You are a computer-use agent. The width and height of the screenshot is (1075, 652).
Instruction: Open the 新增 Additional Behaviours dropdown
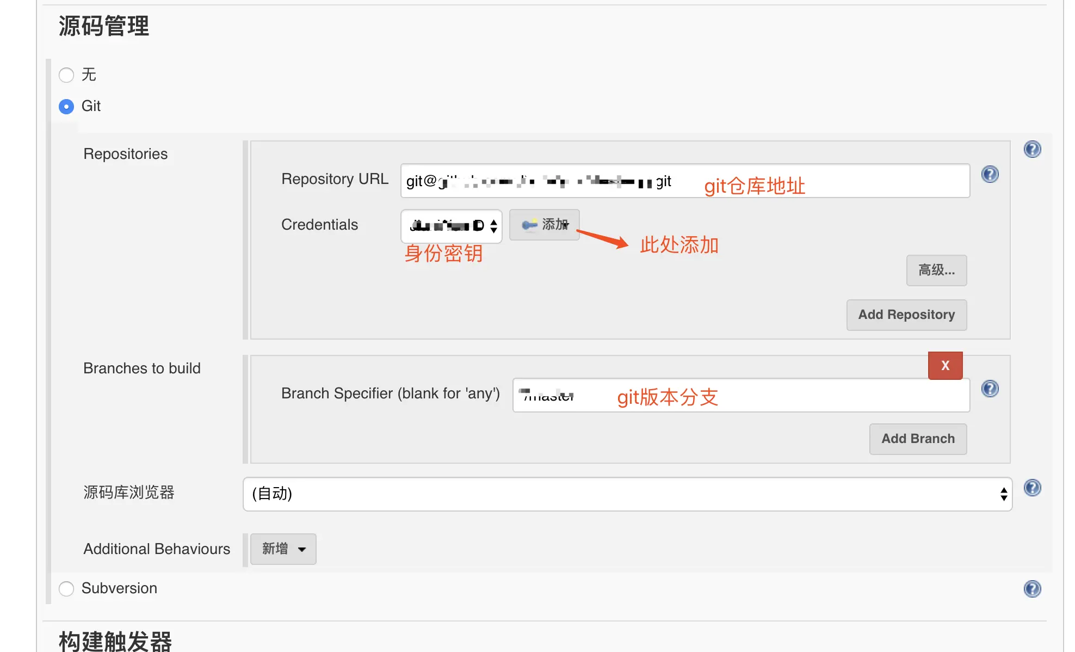point(283,549)
